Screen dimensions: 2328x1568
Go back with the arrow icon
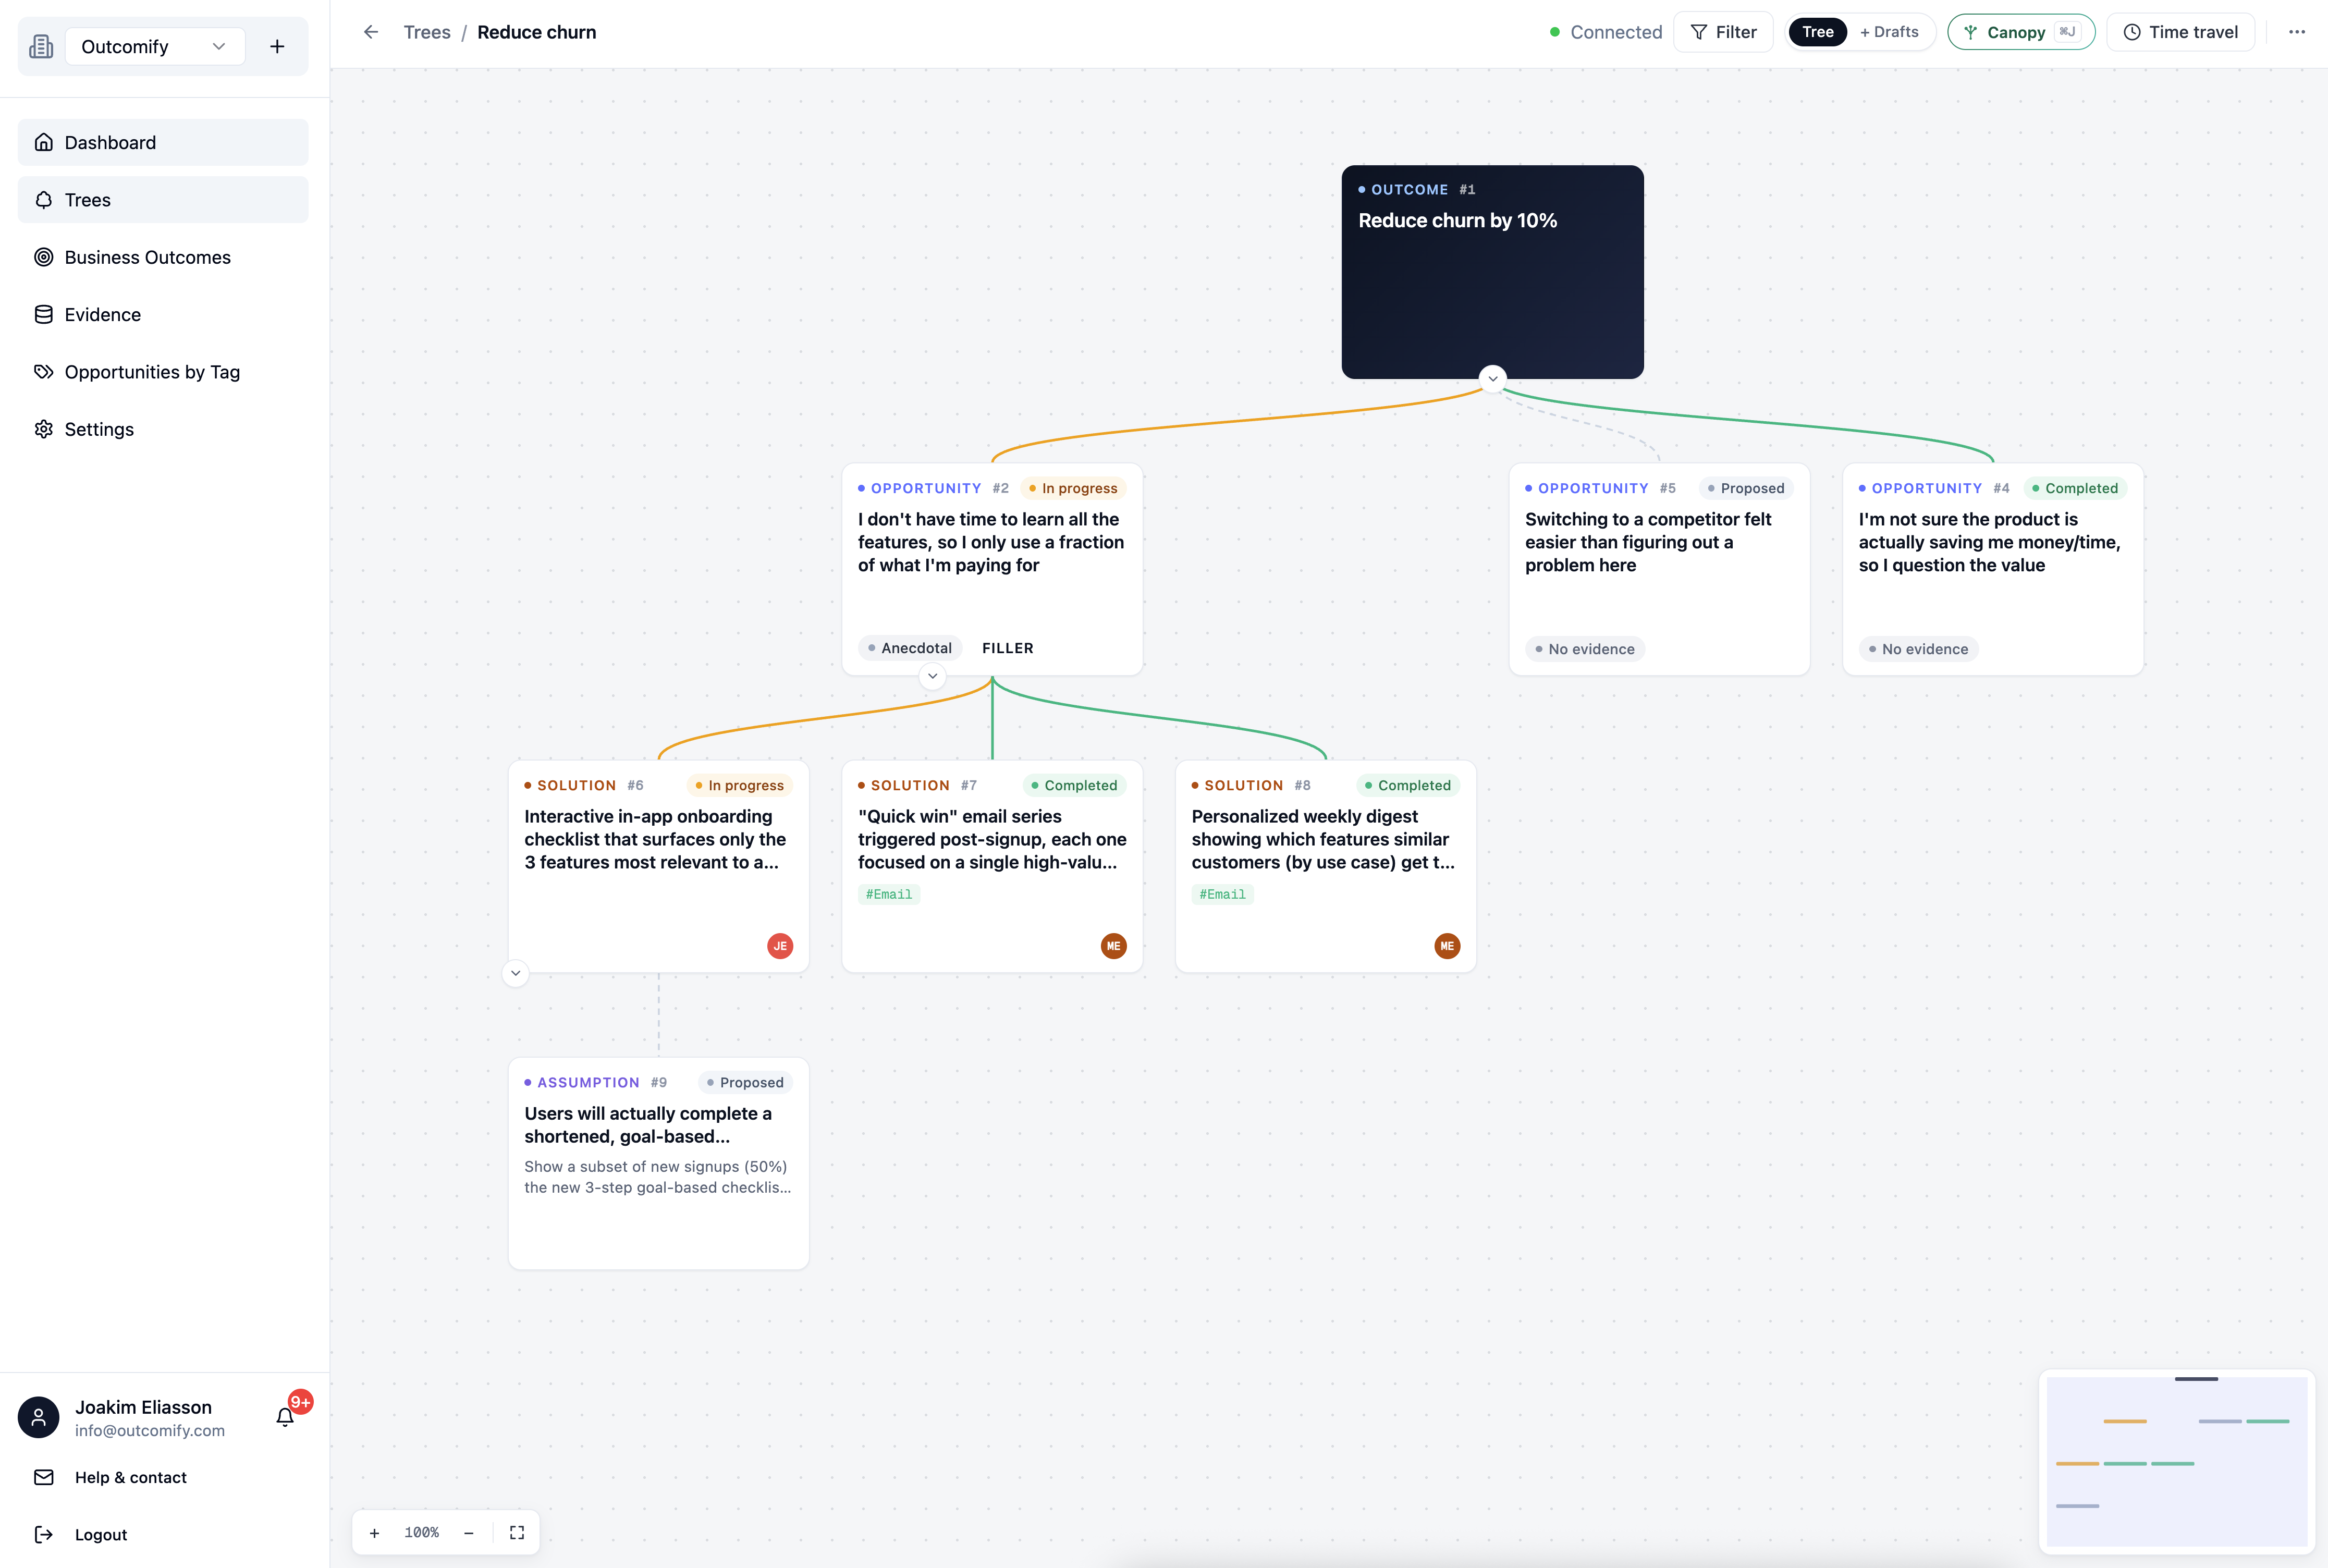[x=371, y=32]
